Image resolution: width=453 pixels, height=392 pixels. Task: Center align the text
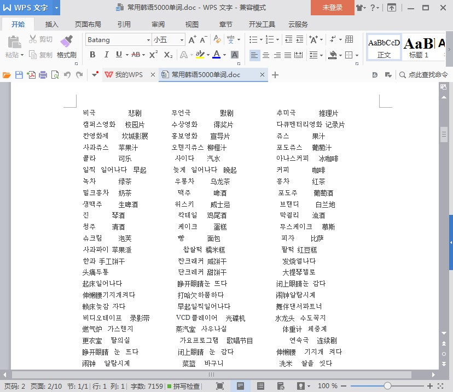[266, 55]
